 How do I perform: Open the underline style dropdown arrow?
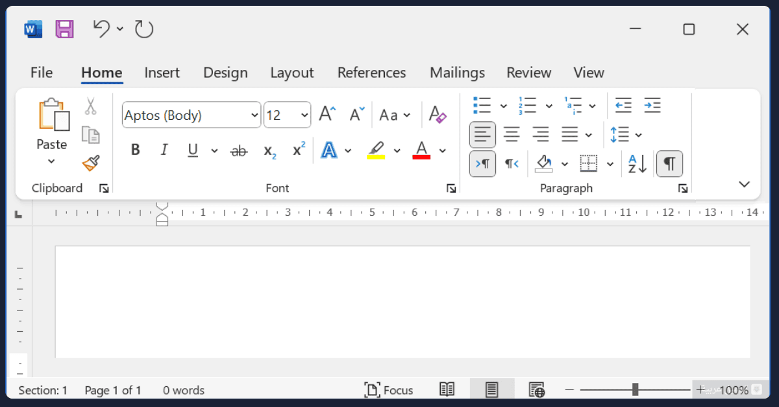coord(215,151)
